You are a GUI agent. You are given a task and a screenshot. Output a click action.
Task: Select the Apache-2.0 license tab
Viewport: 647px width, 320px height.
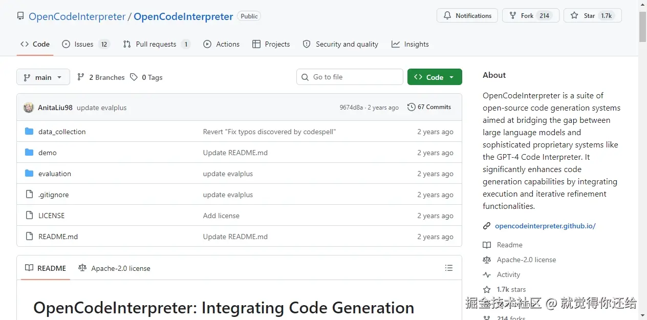pyautogui.click(x=114, y=268)
